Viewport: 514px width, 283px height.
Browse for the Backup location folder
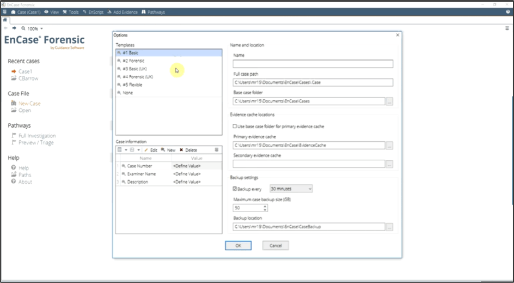389,227
